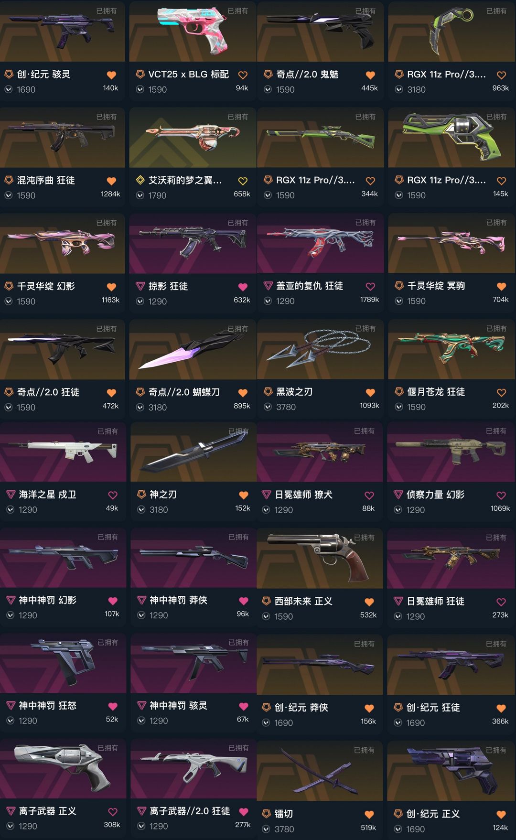Unfavorite 掠影 狂徒 pink heart

tap(243, 287)
